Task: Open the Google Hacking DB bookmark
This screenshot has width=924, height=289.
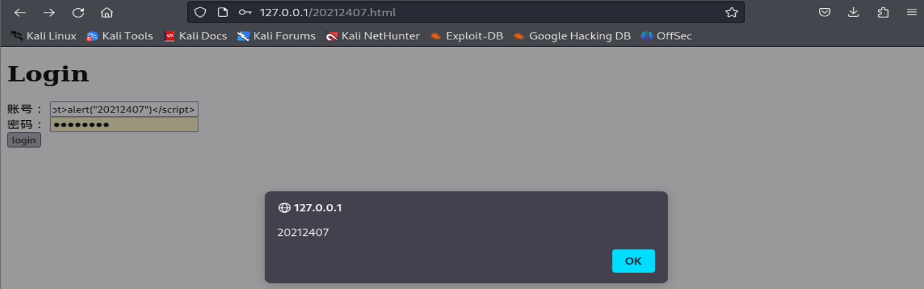Action: click(x=572, y=36)
